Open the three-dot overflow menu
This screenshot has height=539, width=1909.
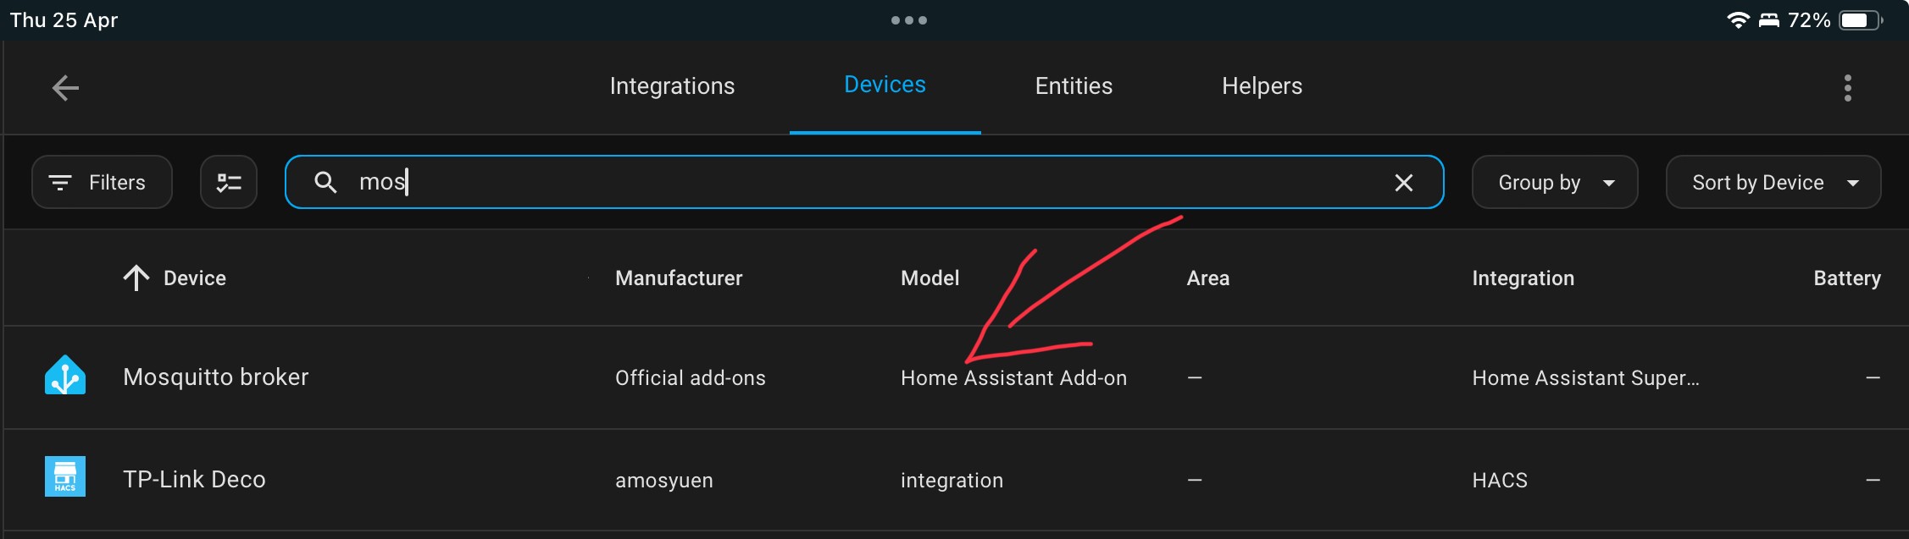tap(1847, 87)
